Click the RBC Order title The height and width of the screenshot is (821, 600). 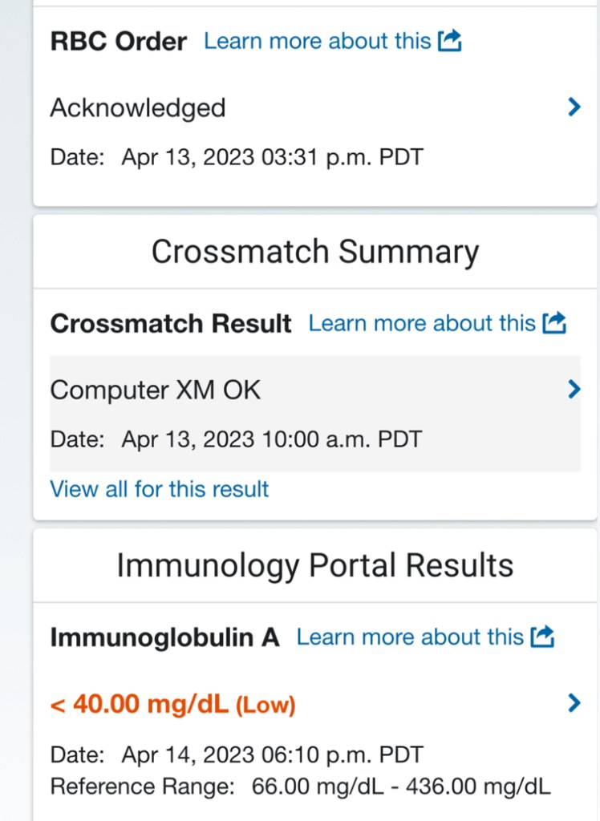coord(119,42)
